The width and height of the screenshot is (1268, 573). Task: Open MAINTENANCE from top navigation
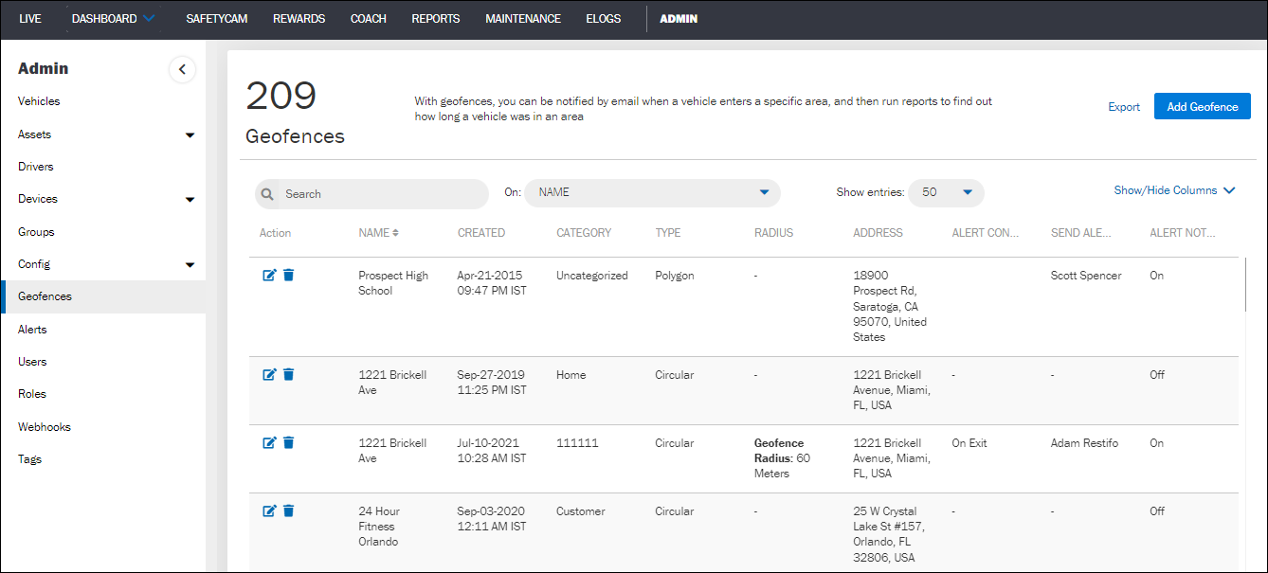click(x=523, y=19)
